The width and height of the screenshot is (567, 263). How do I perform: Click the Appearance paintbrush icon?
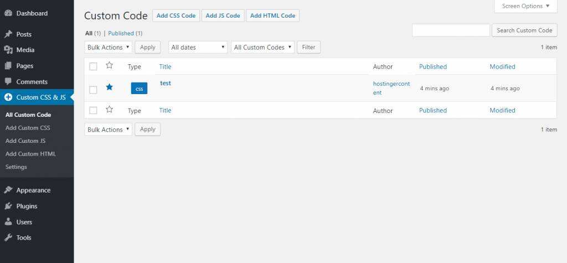tap(8, 190)
